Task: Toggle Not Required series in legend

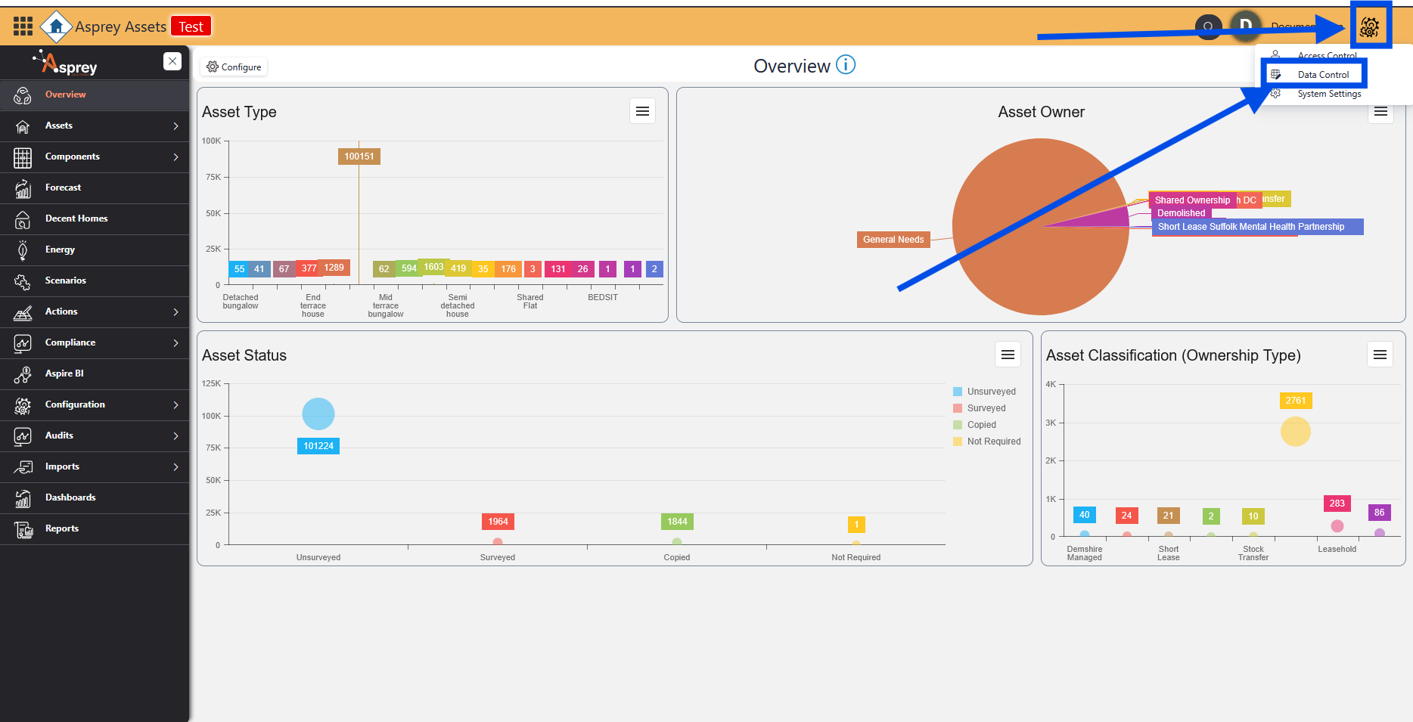Action: [x=987, y=442]
